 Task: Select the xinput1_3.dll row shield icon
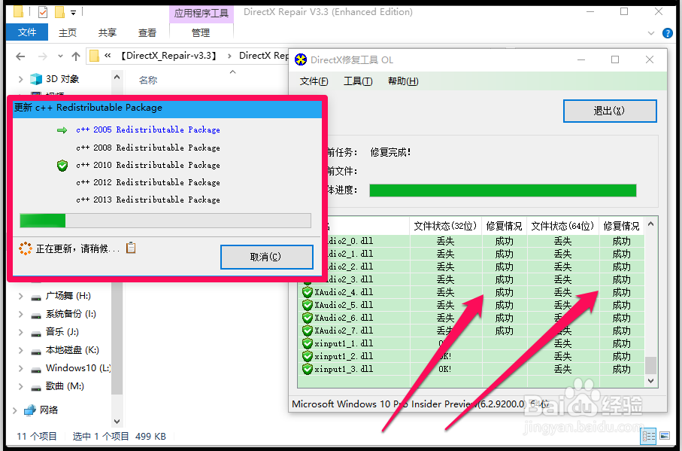tap(308, 369)
